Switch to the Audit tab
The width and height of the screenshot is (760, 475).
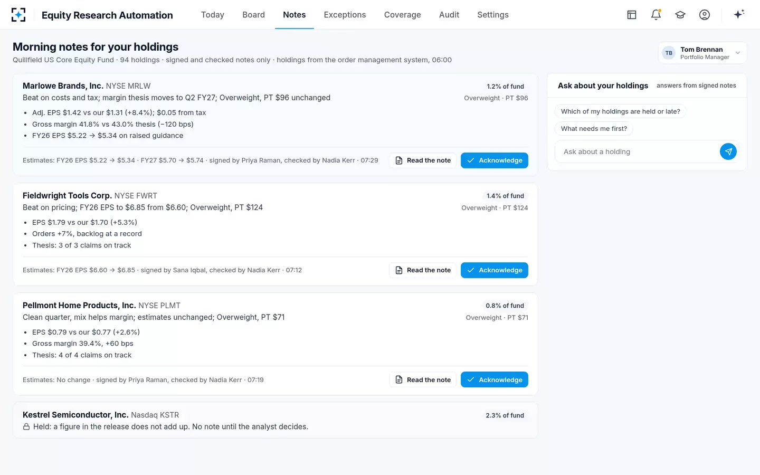tap(449, 15)
